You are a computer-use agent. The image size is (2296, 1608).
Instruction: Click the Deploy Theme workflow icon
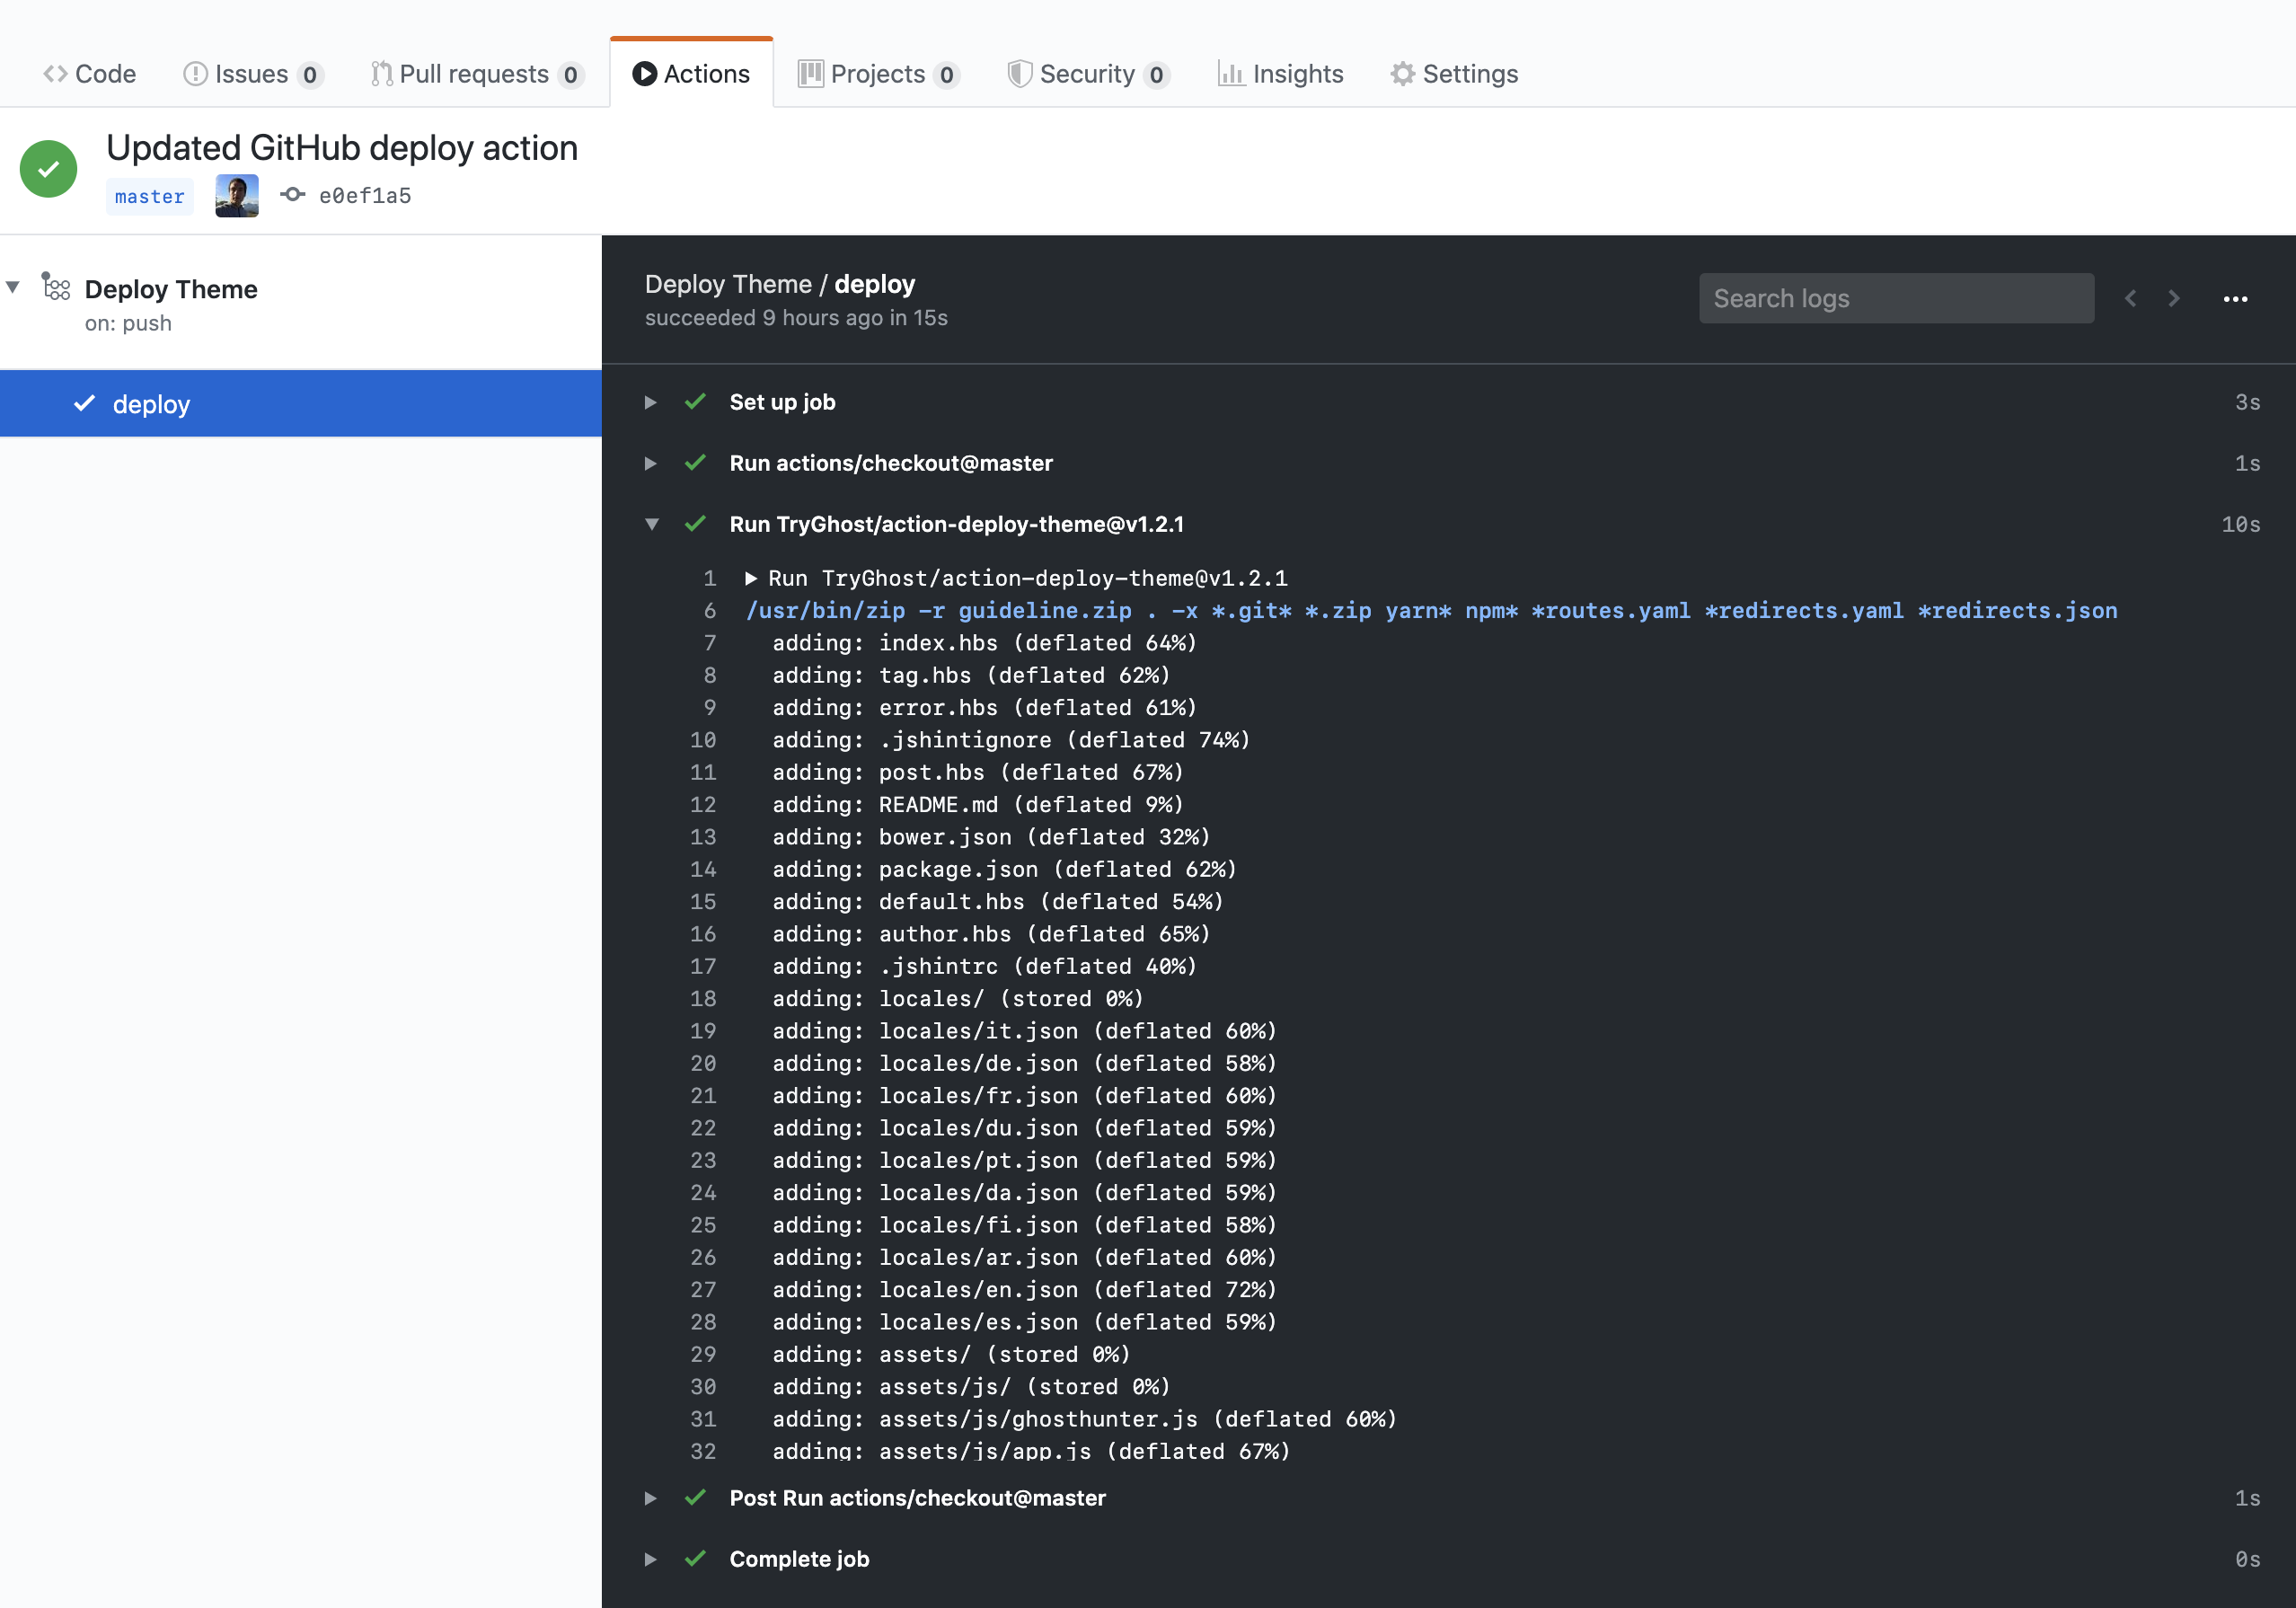56,288
